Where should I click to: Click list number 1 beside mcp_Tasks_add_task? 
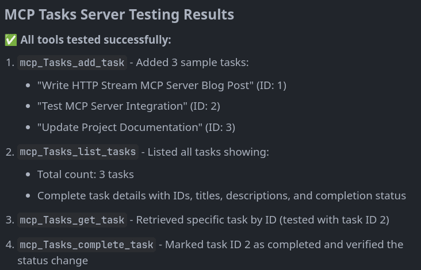point(9,63)
